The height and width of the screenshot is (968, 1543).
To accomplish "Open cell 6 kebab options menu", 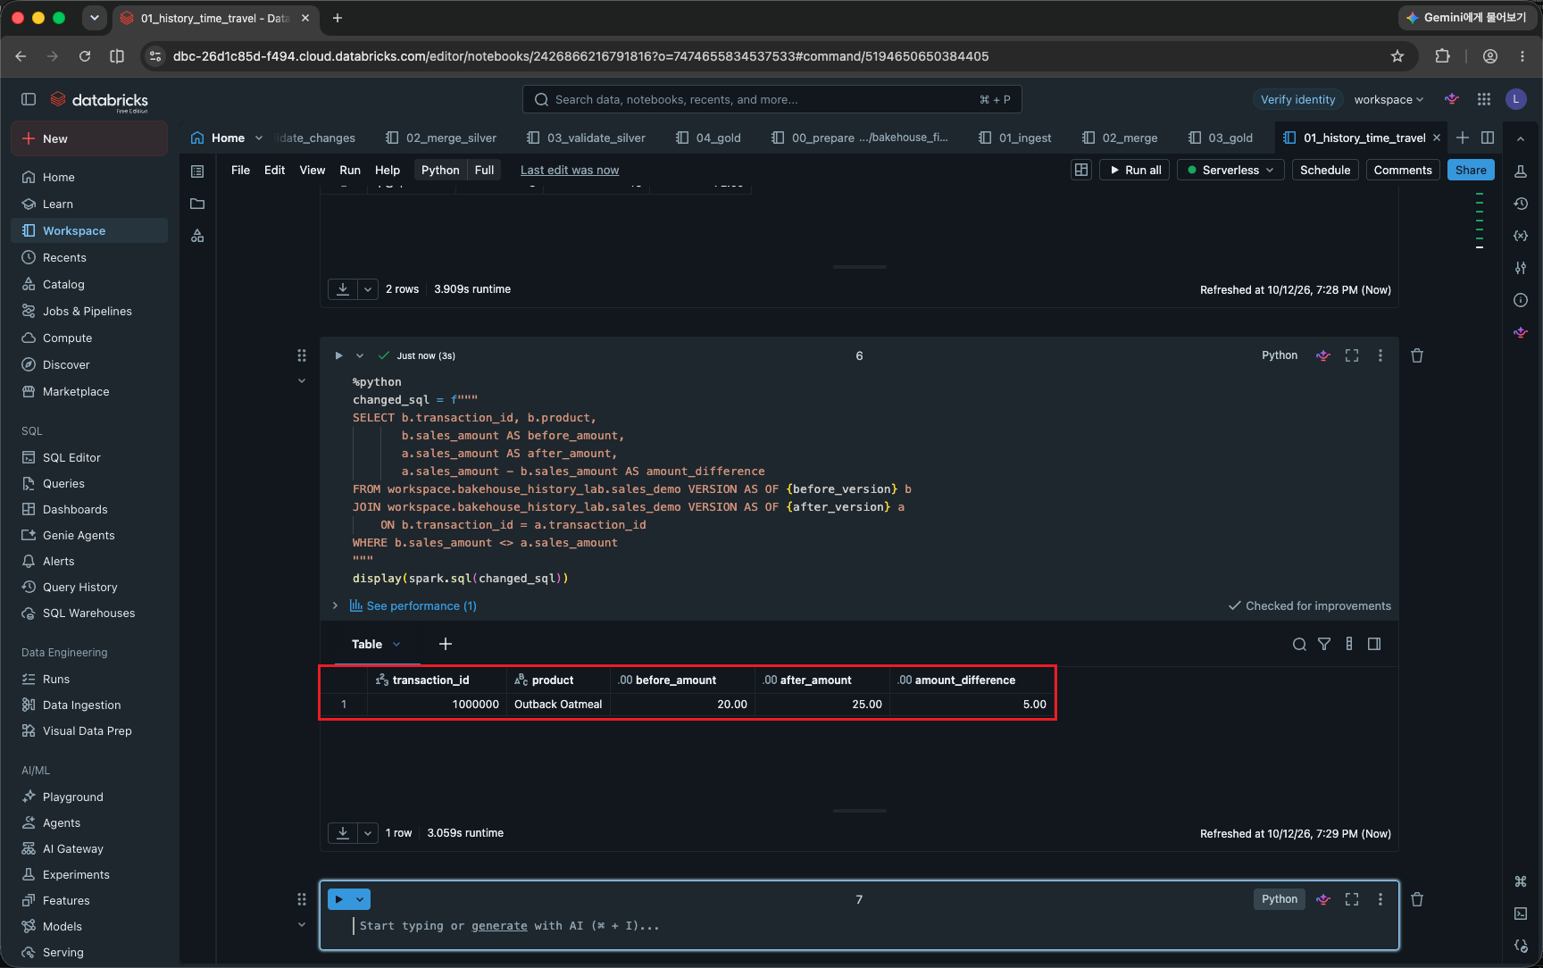I will click(1380, 355).
